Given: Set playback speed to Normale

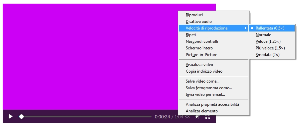Looking at the screenshot, I should [x=272, y=35].
